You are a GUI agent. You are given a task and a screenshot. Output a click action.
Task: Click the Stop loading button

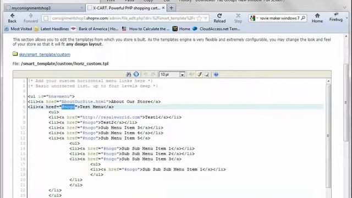238,18
